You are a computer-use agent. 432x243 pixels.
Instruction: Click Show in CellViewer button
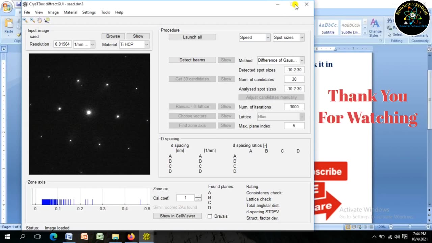178,216
